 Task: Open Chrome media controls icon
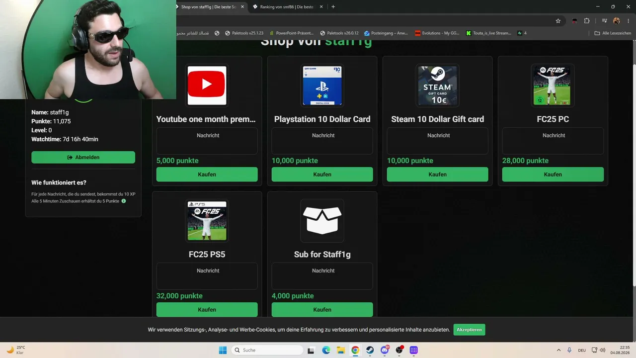[x=605, y=21]
